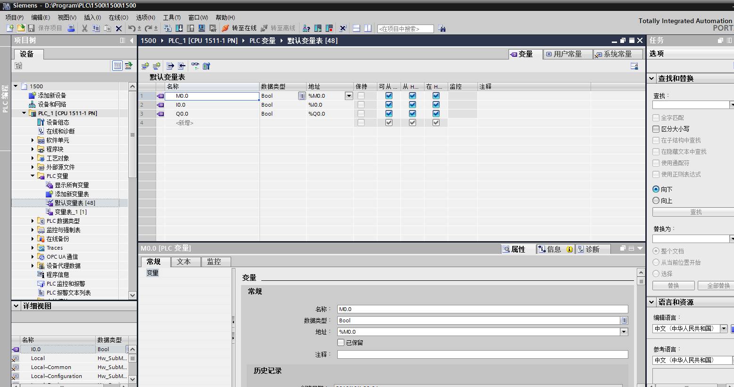This screenshot has width=734, height=387.
Task: Switch to the 用户常量 tab
Action: coord(568,54)
